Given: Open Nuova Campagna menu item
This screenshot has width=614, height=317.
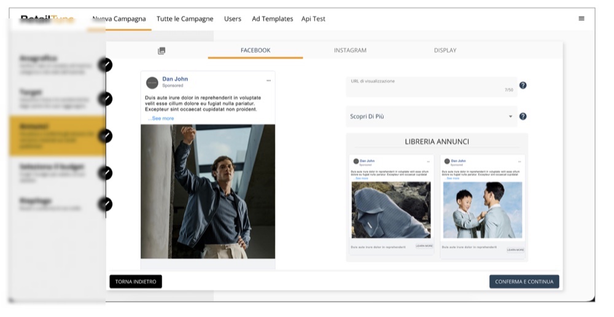Looking at the screenshot, I should pyautogui.click(x=119, y=19).
